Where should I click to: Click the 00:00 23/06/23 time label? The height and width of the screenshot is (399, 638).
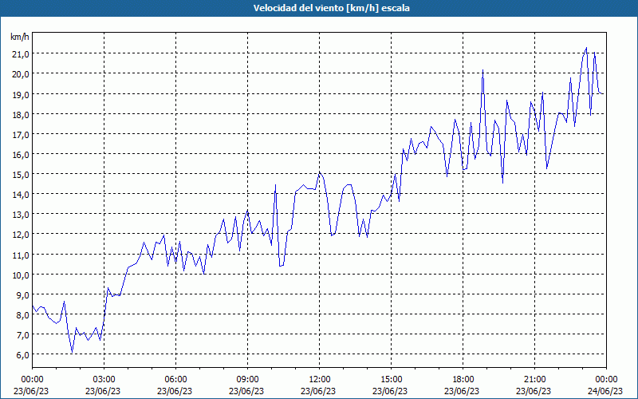pos(31,385)
